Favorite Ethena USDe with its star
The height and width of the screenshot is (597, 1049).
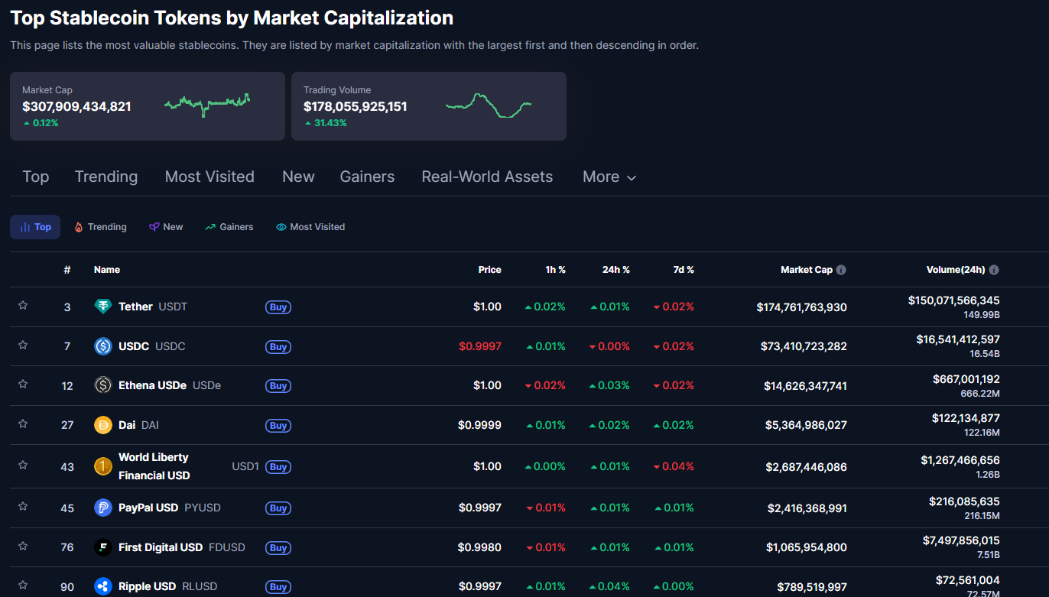pos(23,384)
